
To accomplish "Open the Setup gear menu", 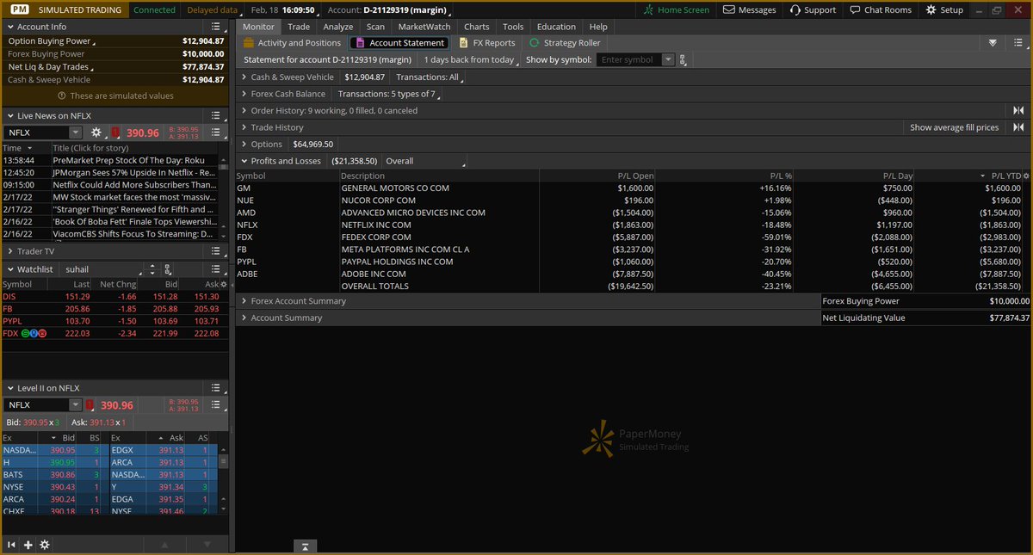I will 944,9.
